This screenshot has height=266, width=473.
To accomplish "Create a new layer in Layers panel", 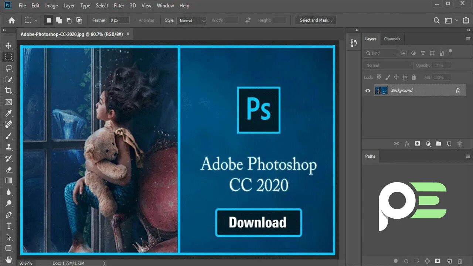I will (449, 144).
